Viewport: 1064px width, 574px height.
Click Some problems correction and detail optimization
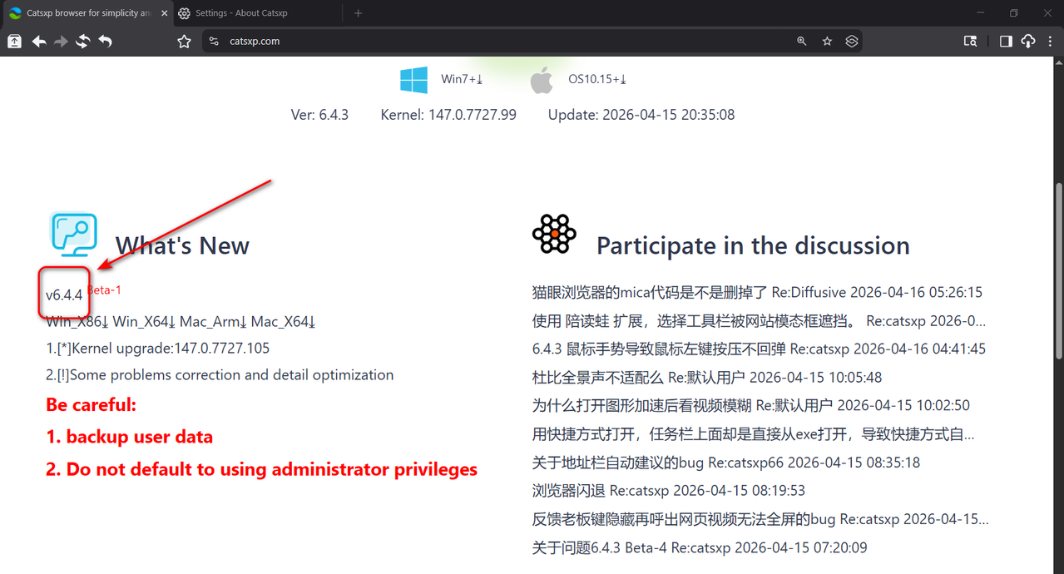[x=220, y=375]
